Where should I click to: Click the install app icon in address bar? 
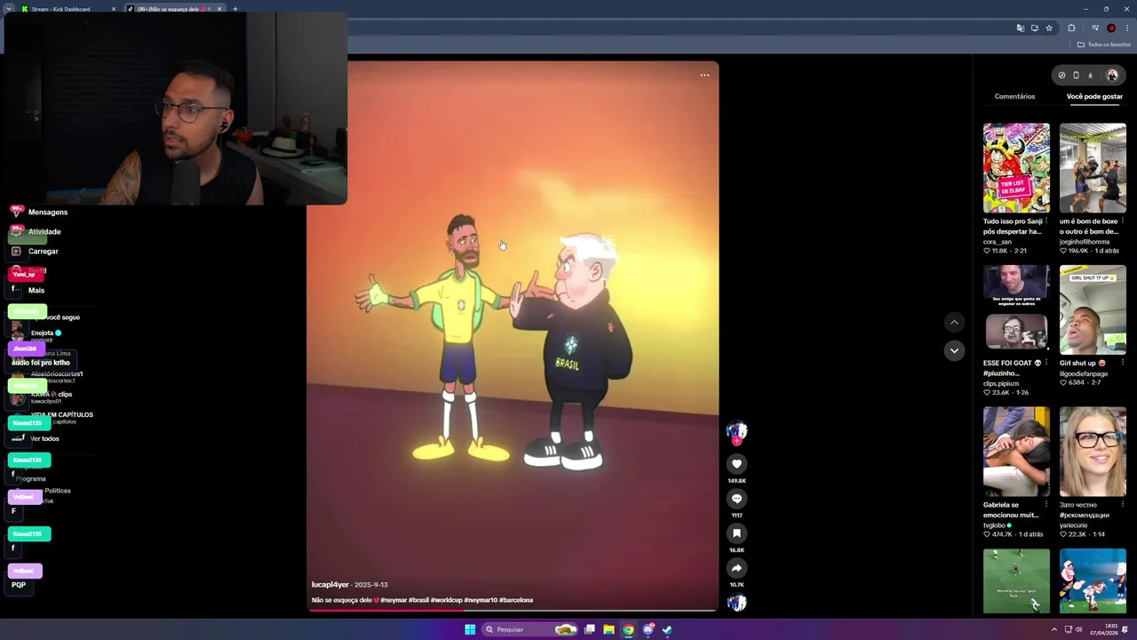pyautogui.click(x=1034, y=28)
